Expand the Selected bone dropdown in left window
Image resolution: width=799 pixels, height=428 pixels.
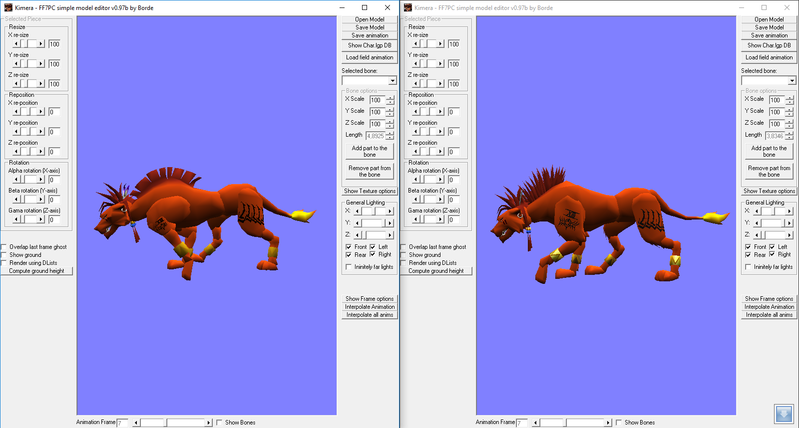pos(393,81)
